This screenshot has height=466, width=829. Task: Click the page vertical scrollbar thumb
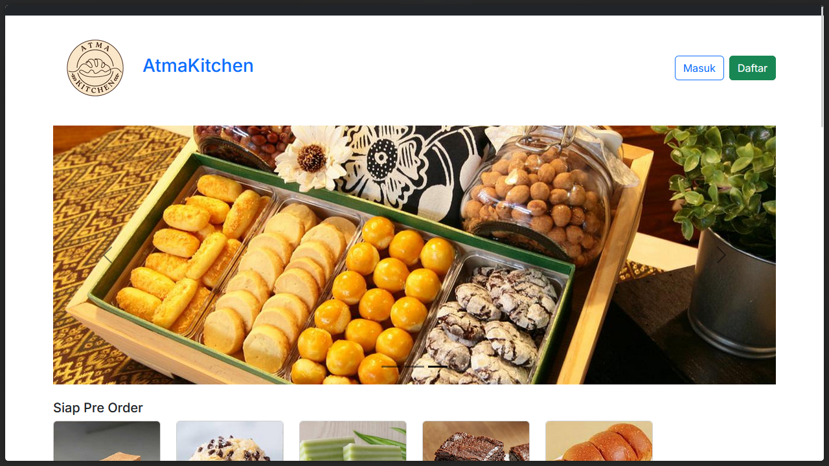(x=823, y=71)
